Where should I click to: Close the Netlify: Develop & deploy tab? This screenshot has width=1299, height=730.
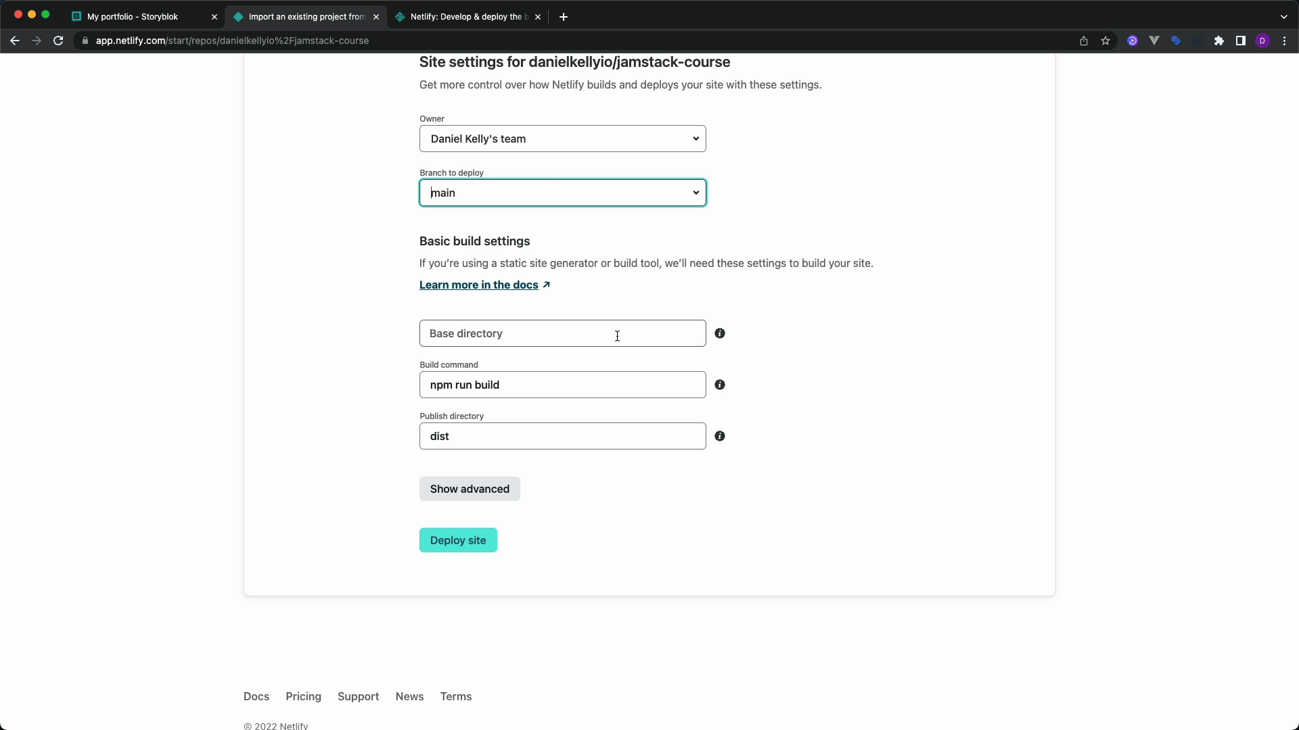pos(538,17)
